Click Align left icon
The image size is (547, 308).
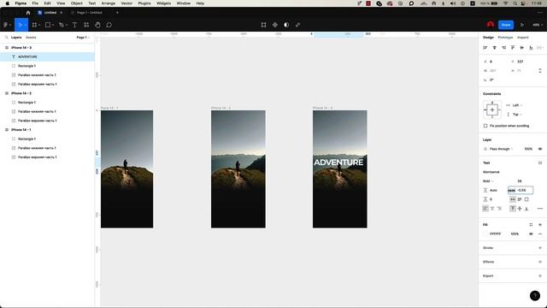point(485,48)
